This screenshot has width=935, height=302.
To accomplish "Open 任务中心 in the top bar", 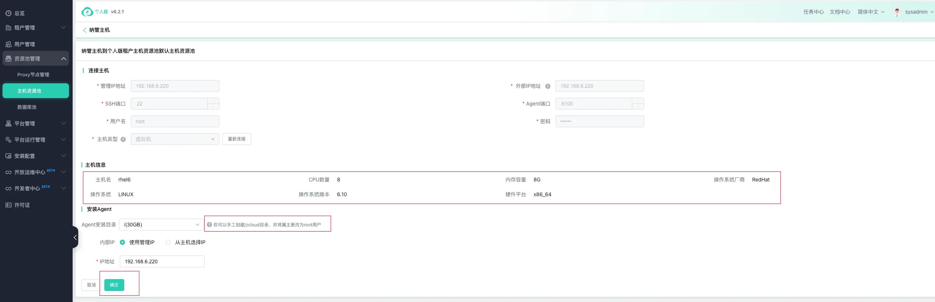I will pyautogui.click(x=813, y=12).
